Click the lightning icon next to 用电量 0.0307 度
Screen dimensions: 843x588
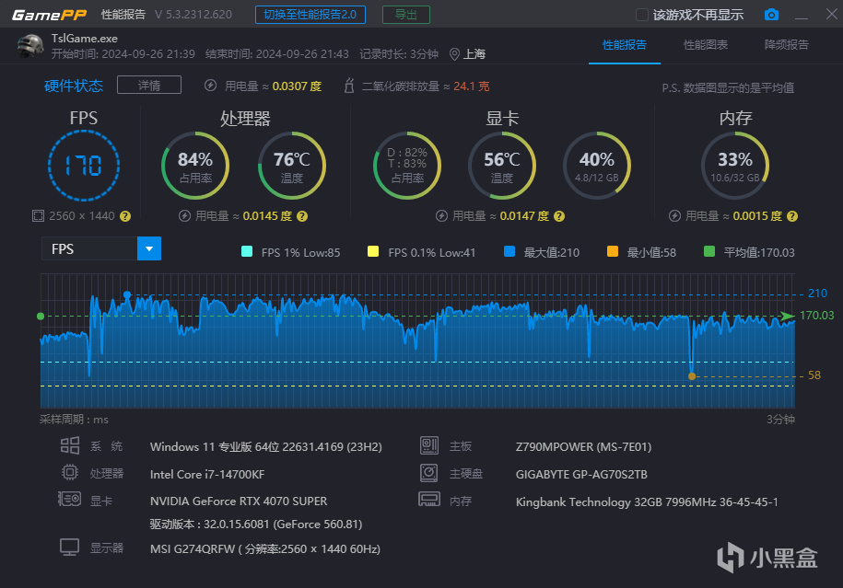point(211,86)
